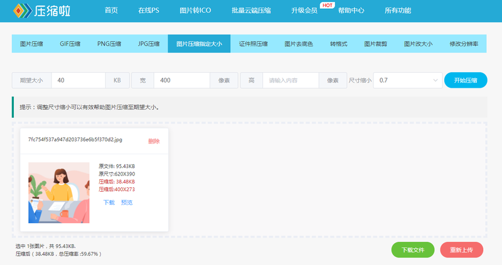Click the empty 高 height input field
The image size is (502, 265).
click(x=291, y=80)
